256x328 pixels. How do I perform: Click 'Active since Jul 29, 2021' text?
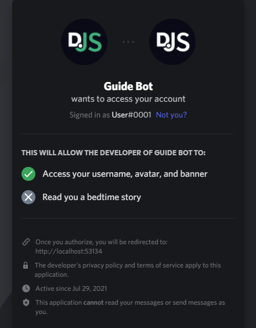point(71,288)
